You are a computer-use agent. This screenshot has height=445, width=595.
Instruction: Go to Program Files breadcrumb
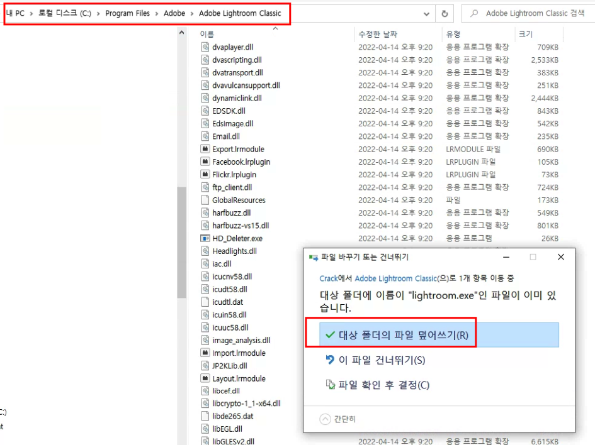(x=127, y=13)
